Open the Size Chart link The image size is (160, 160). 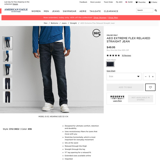click(x=111, y=71)
